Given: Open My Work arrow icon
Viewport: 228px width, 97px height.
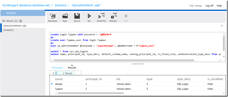Looking at the screenshot, I should 21,21.
